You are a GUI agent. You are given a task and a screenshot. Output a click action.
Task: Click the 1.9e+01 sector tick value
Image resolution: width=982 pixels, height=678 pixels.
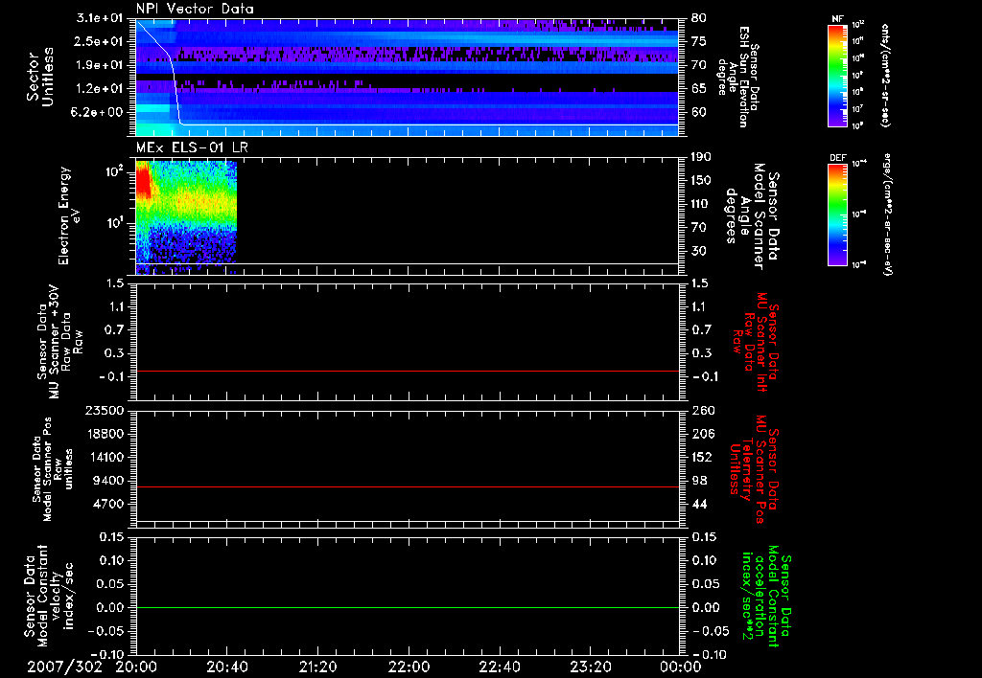(x=99, y=65)
